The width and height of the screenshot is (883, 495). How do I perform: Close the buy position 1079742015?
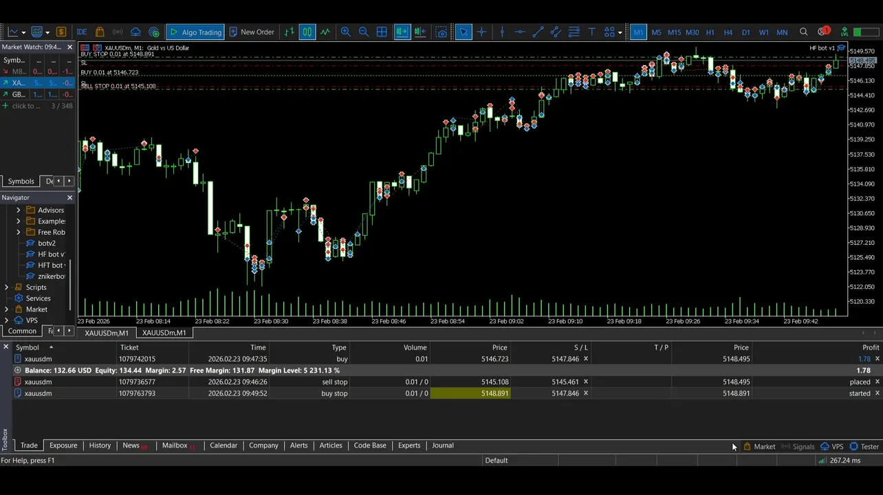(x=877, y=359)
